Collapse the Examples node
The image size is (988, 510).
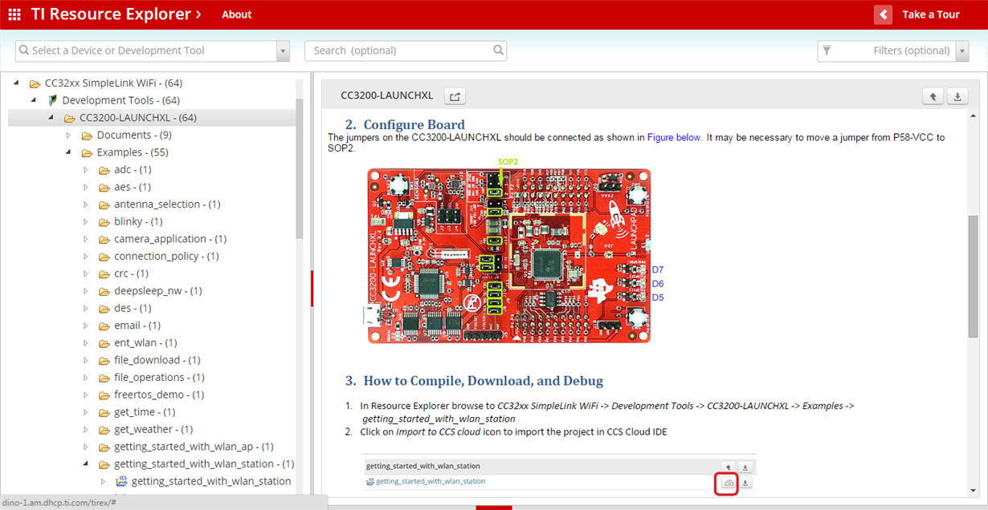68,152
